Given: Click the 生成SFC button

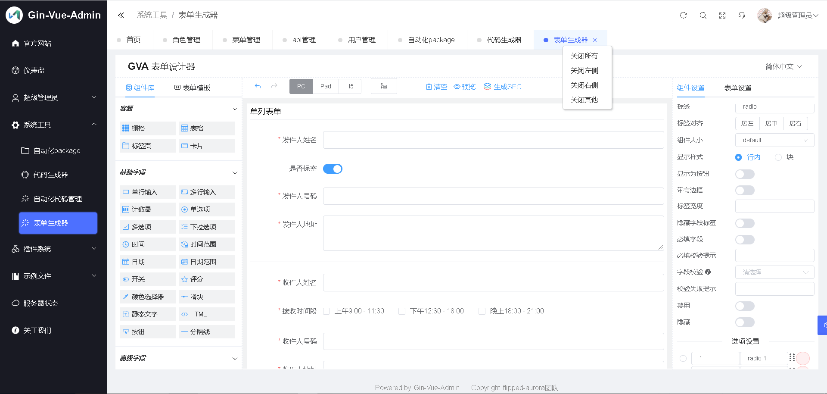Looking at the screenshot, I should pyautogui.click(x=502, y=87).
